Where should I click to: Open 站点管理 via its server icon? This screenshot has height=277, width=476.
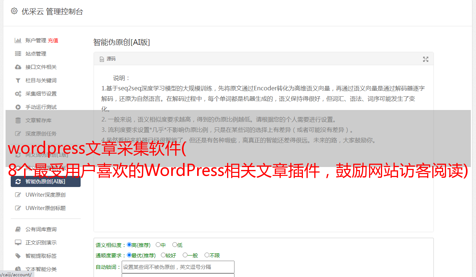(x=18, y=54)
